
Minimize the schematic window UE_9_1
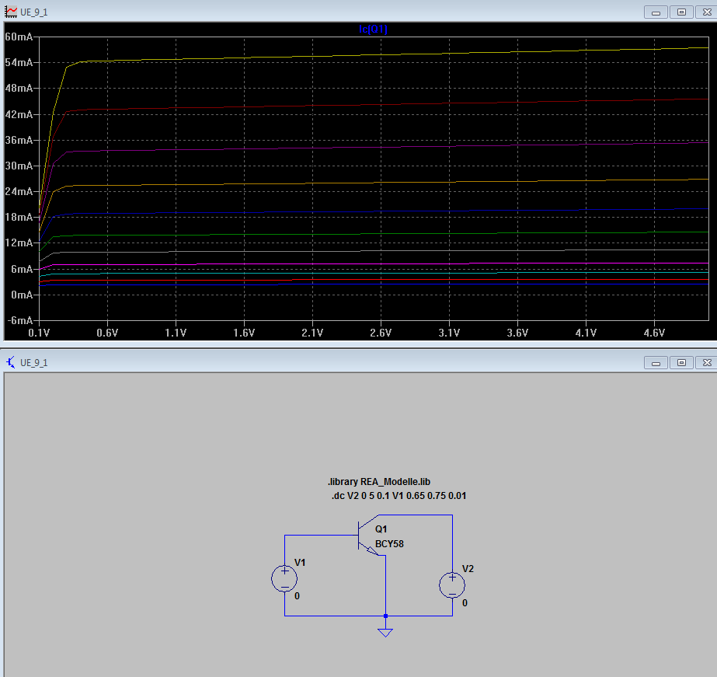coord(656,363)
